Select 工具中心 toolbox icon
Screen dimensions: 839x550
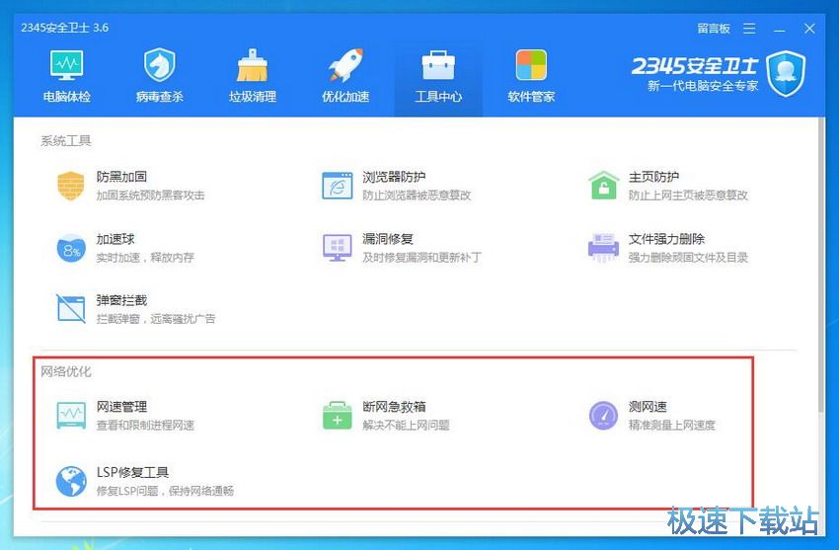438,65
